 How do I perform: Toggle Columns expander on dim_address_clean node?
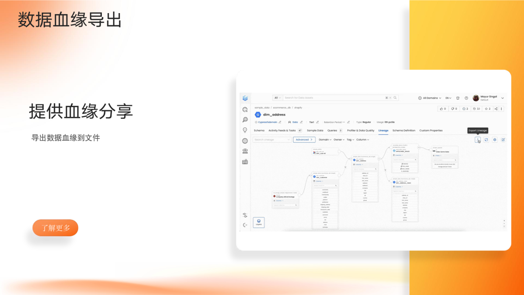[398, 187]
